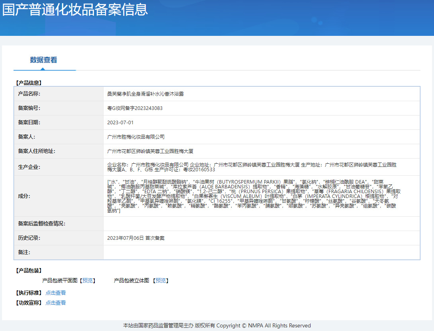The width and height of the screenshot is (434, 331).
Task: Open 产品包装立体图 预览 link
Action: point(161,280)
